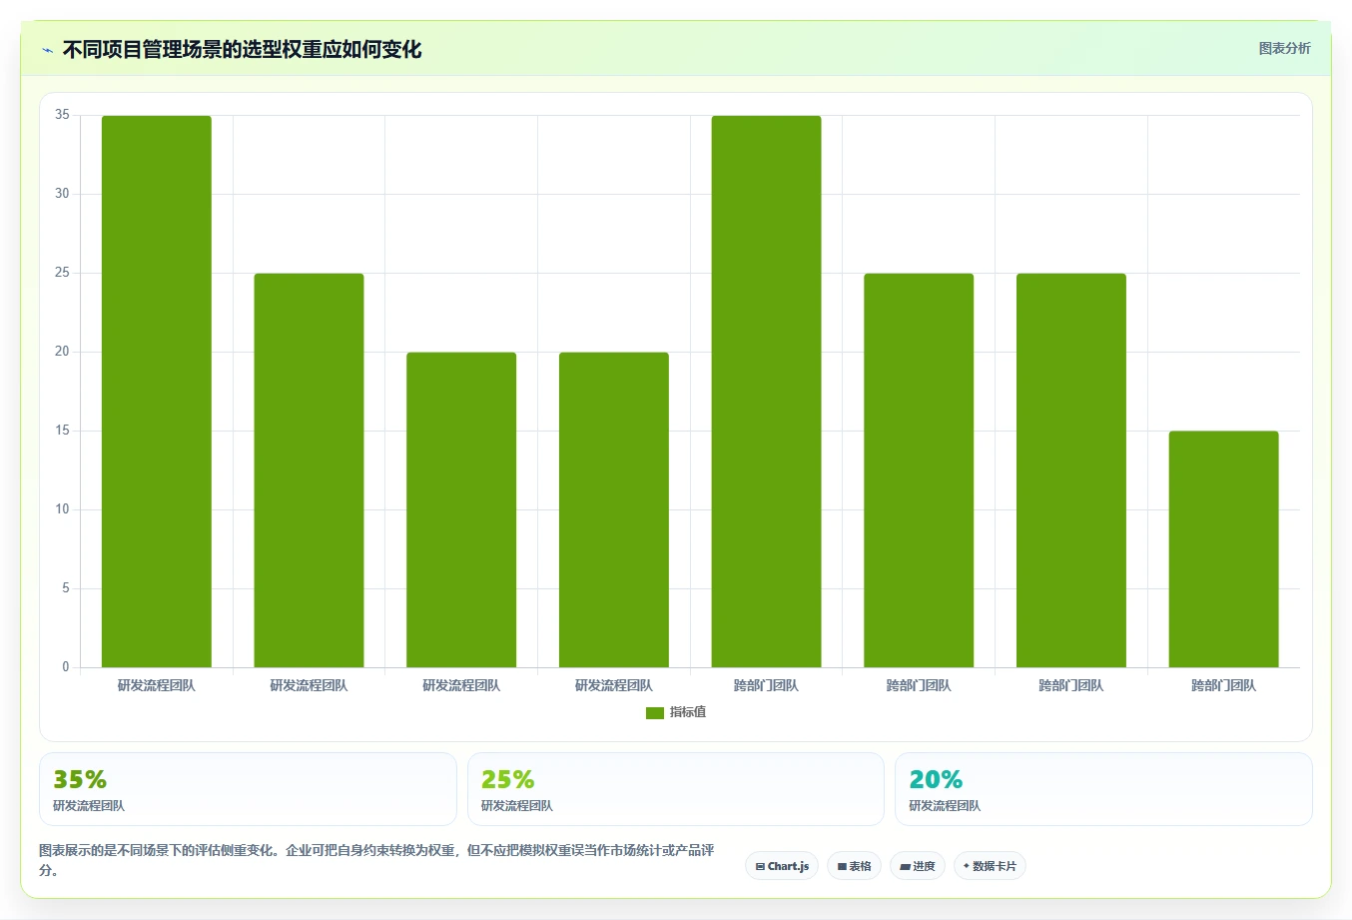1352x920 pixels.
Task: Click the 研发流程团队 bar with value 35
Action: (157, 392)
